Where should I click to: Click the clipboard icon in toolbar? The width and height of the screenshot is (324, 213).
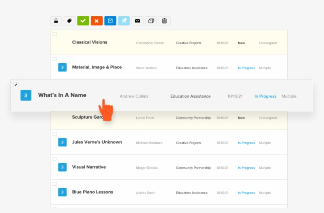click(164, 21)
